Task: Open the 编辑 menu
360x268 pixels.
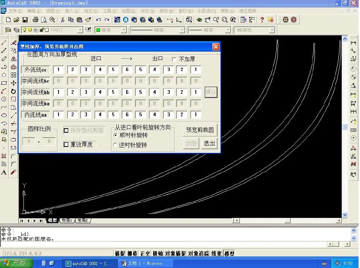Action: pos(34,11)
